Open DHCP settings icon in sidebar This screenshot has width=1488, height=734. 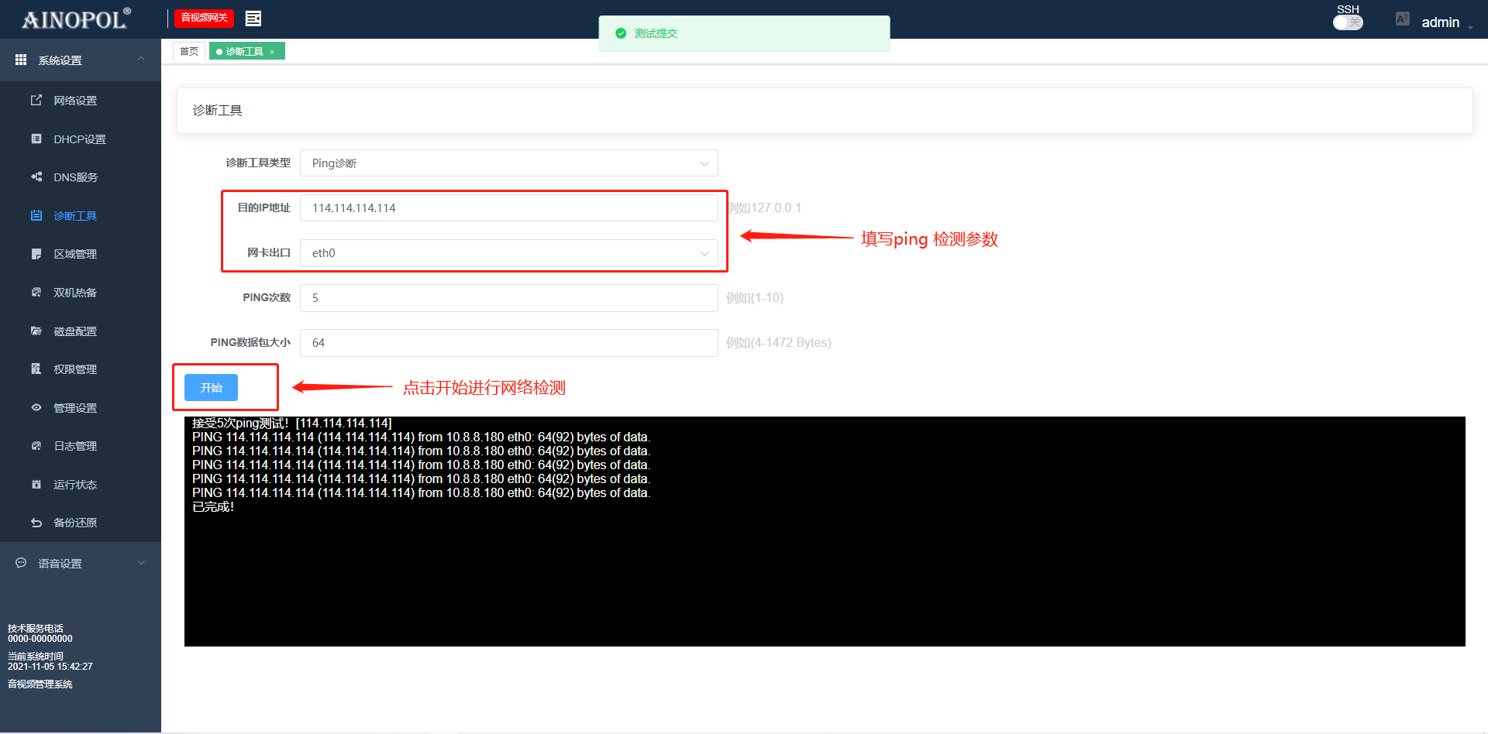36,139
